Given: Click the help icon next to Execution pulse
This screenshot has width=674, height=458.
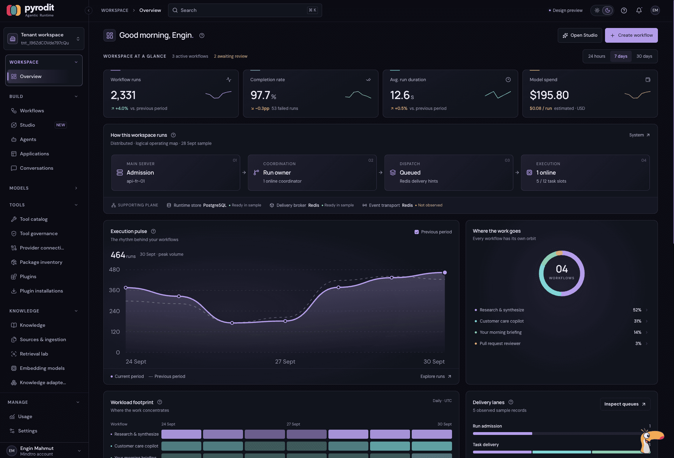Looking at the screenshot, I should [153, 231].
